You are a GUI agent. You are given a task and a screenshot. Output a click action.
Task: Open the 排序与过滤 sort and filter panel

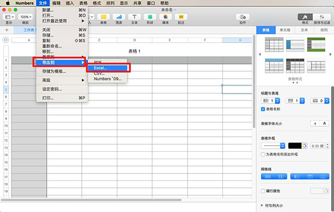coord(322,17)
